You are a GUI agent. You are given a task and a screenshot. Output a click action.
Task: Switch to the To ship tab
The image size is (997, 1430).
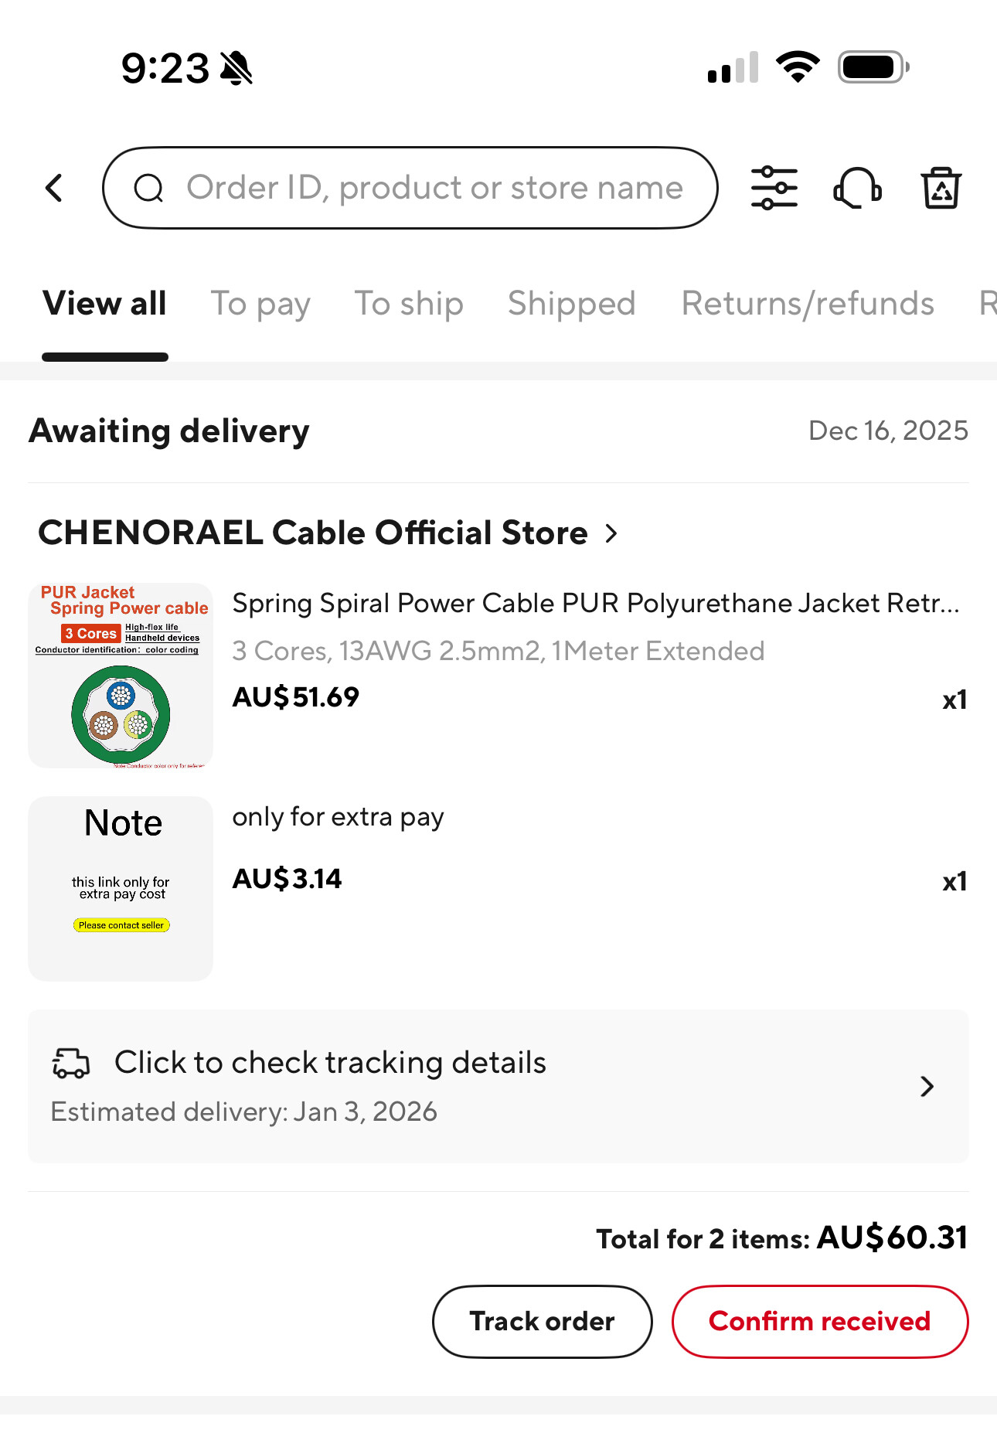tap(409, 304)
